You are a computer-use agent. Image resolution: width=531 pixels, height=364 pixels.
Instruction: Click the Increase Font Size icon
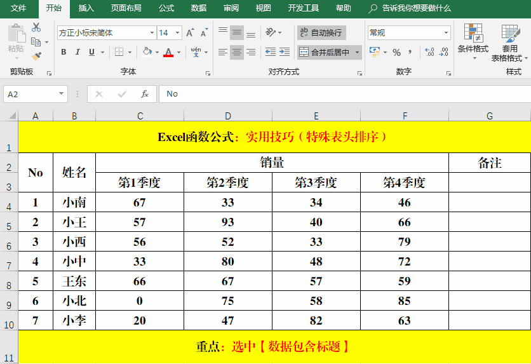[191, 32]
